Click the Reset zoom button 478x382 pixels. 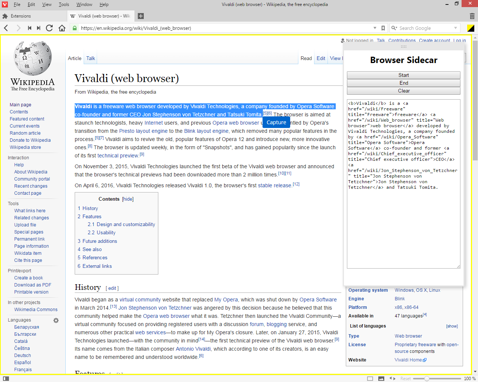[x=406, y=378]
